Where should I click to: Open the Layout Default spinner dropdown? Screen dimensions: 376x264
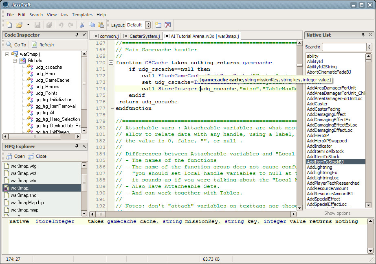148,25
